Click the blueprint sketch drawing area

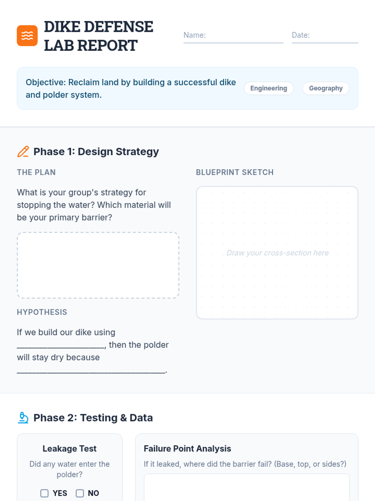click(x=277, y=253)
